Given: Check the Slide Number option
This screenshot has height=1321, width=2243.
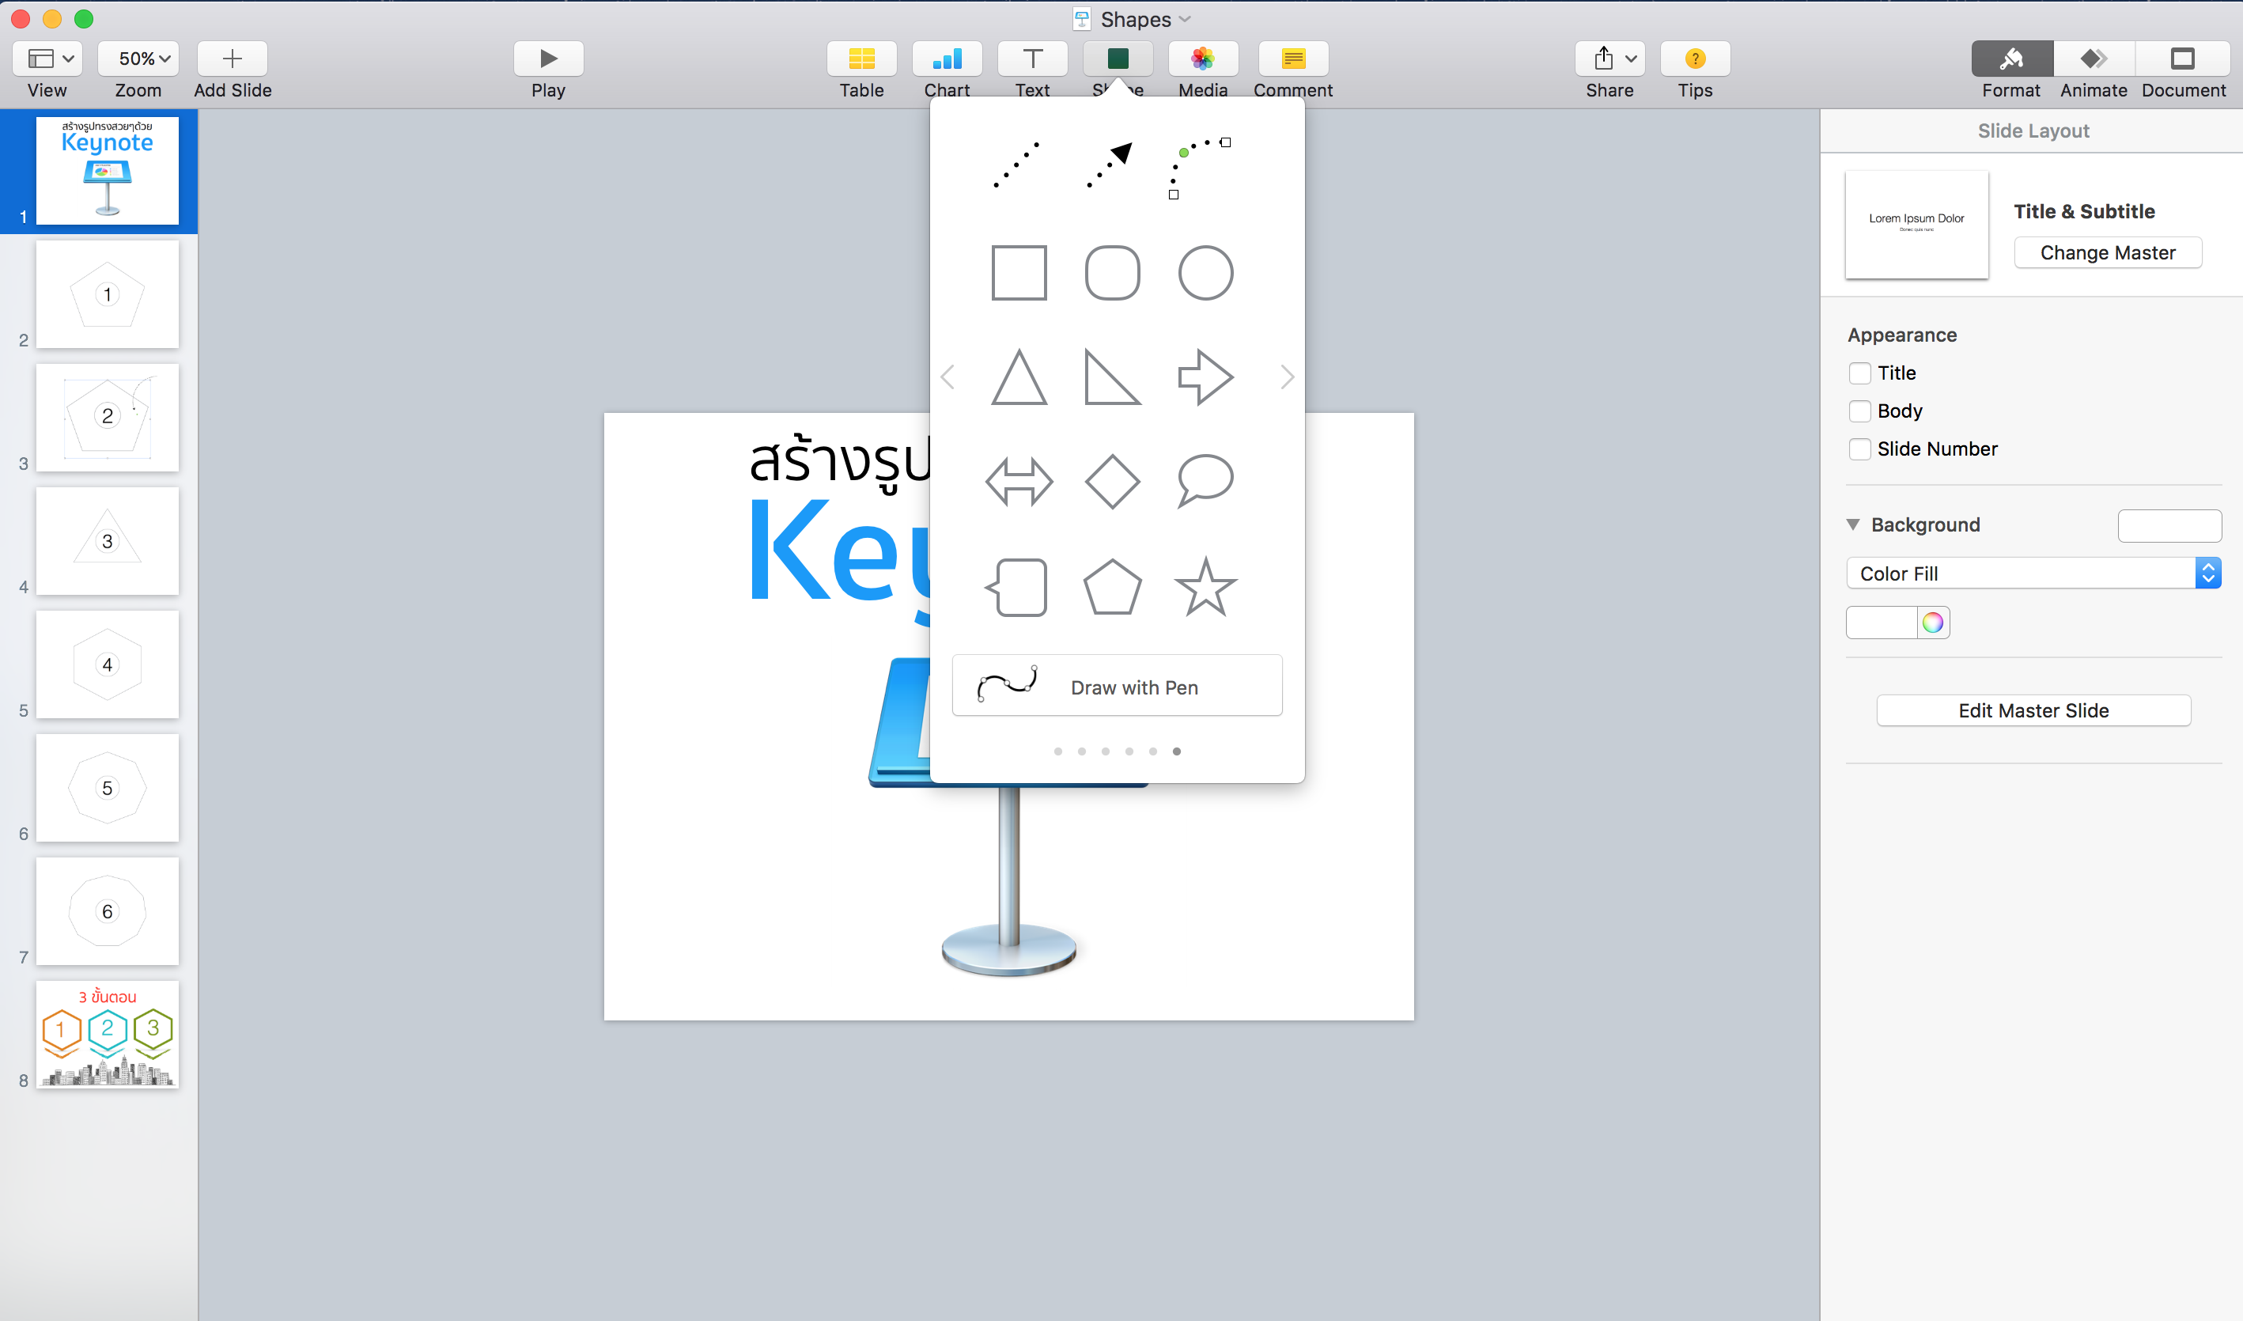Looking at the screenshot, I should tap(1860, 449).
